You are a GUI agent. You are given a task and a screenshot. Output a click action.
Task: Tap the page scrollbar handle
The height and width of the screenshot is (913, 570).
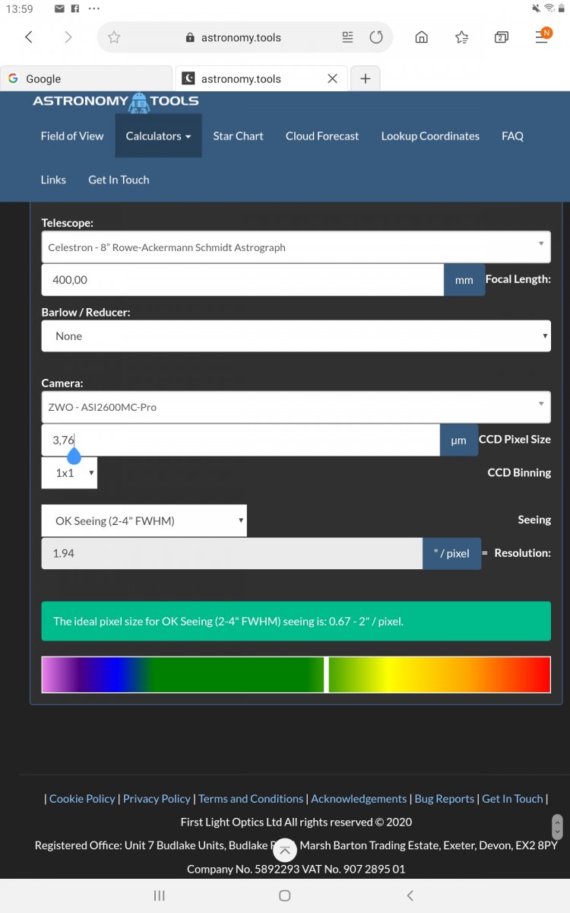coord(557,826)
